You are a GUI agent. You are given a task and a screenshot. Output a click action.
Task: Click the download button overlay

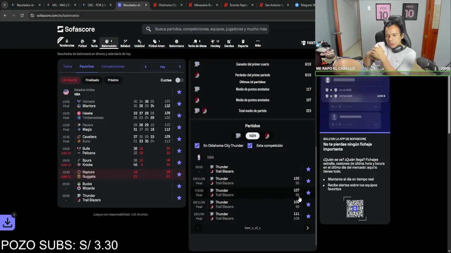tap(7, 222)
